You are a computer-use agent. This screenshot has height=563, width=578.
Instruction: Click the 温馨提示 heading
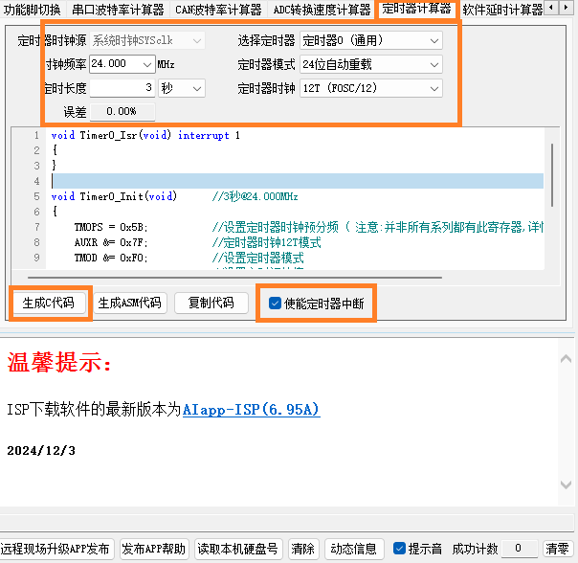59,362
